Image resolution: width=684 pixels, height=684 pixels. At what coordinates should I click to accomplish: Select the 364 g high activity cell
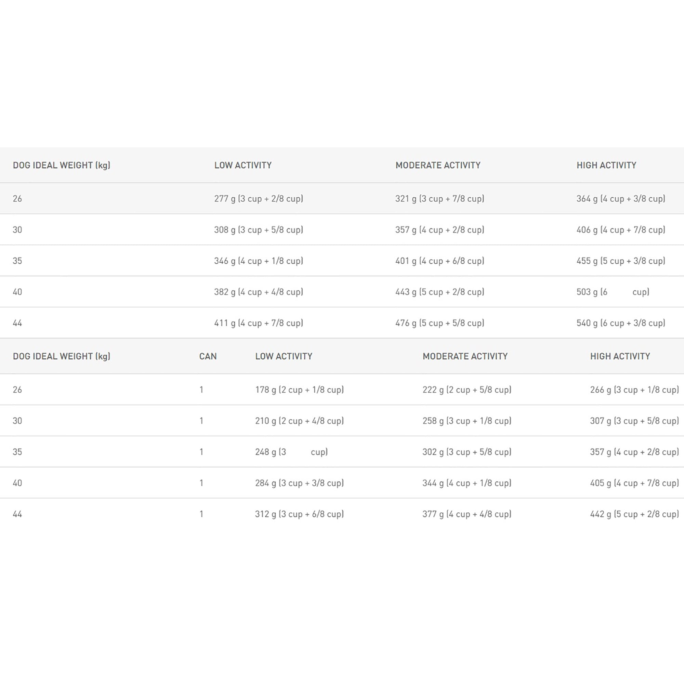click(621, 199)
